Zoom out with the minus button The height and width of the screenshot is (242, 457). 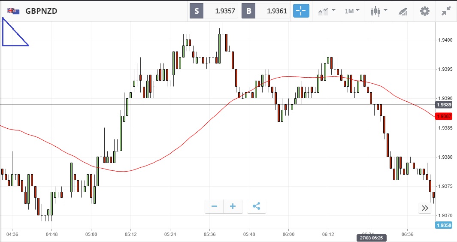[x=214, y=206]
